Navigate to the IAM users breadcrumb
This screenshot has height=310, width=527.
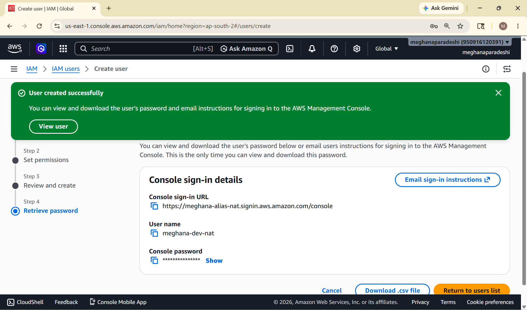point(66,69)
